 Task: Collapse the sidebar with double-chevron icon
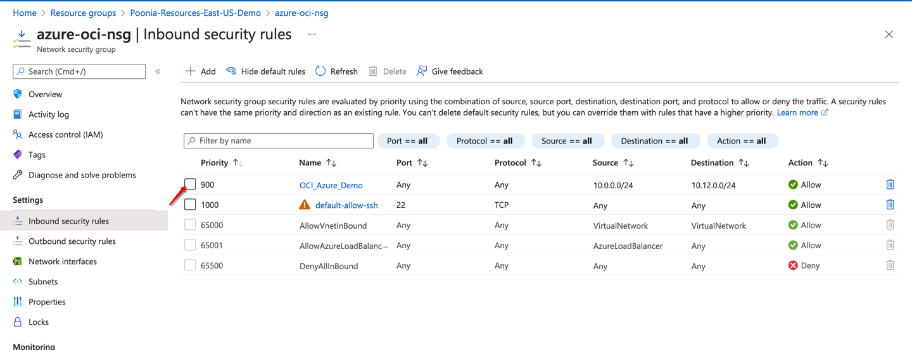pos(158,71)
